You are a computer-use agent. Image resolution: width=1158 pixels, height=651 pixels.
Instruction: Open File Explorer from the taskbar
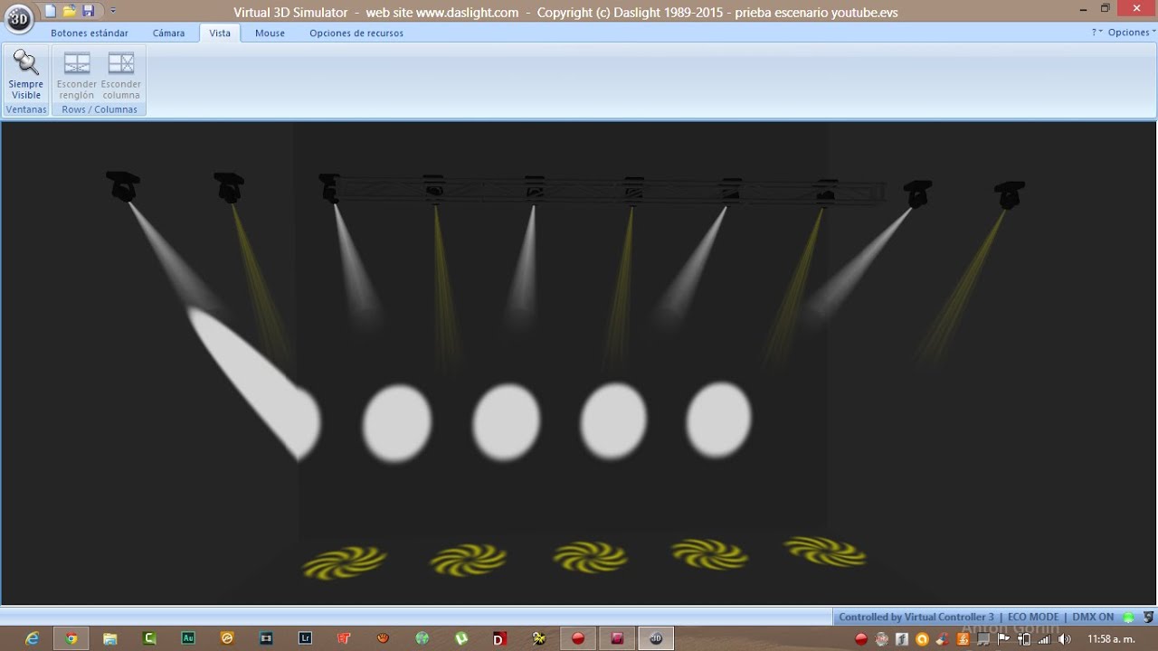(110, 638)
